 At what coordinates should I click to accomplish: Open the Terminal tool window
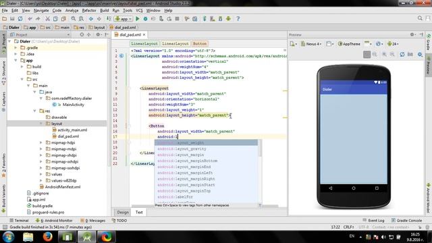click(19, 221)
